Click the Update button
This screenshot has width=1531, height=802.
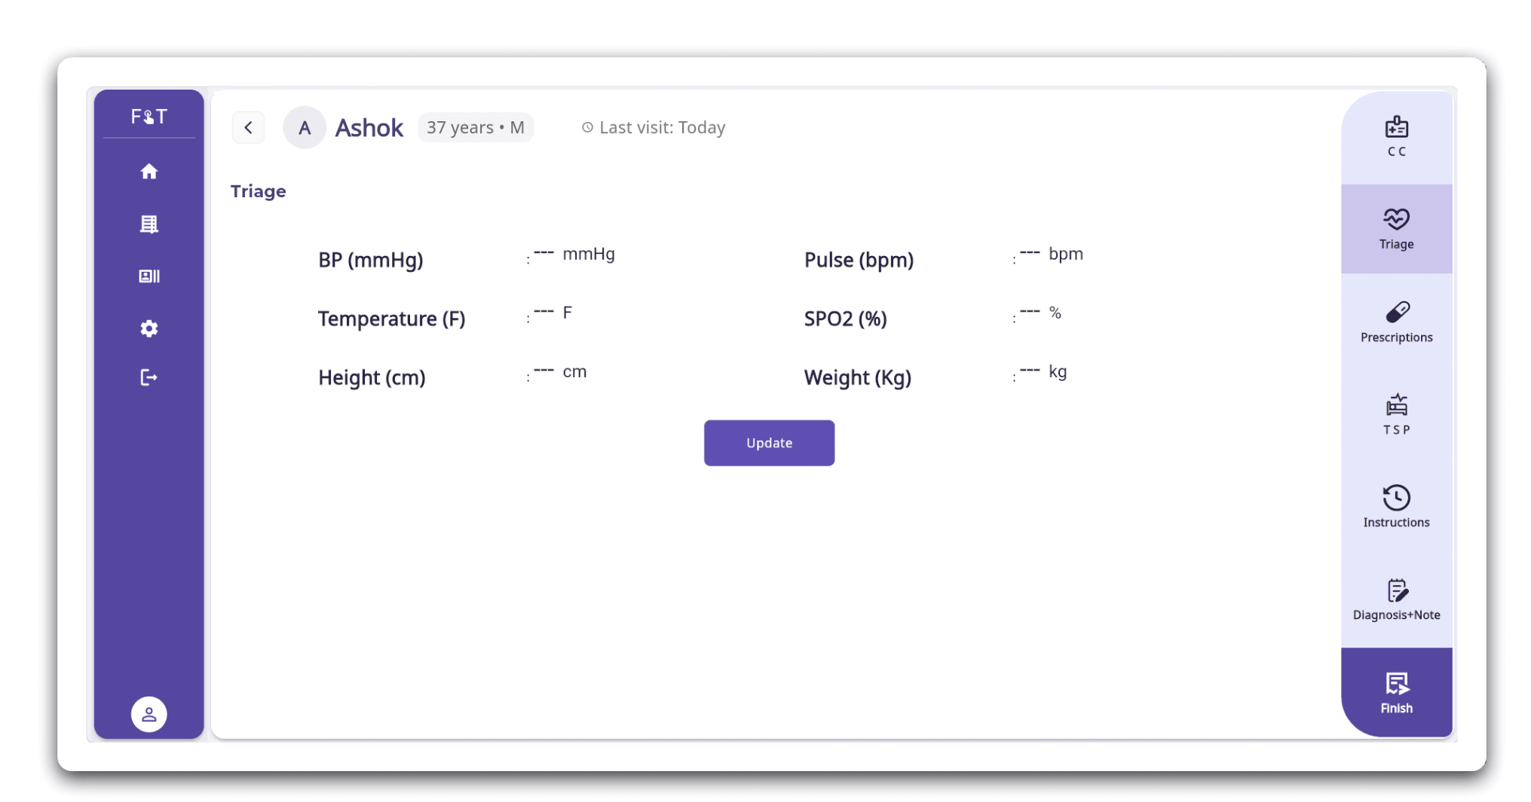769,443
